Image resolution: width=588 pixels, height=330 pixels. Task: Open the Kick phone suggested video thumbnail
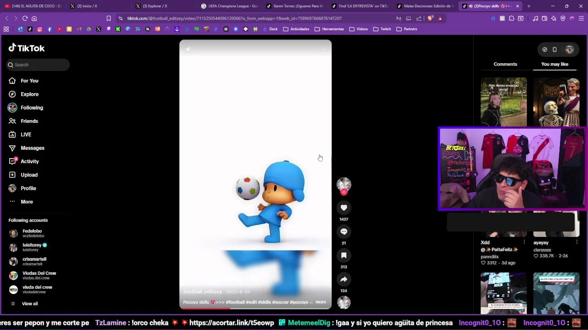(x=503, y=293)
